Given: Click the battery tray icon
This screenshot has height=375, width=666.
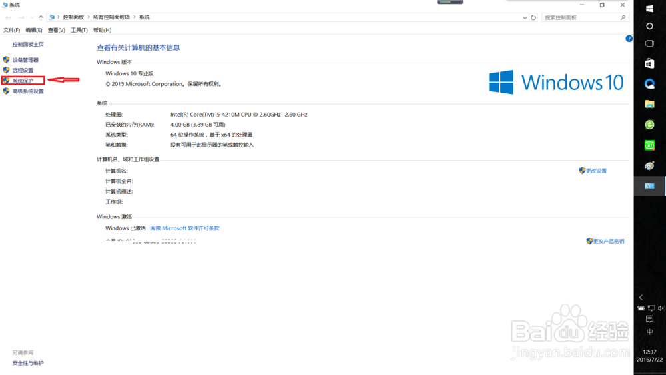Looking at the screenshot, I should pyautogui.click(x=641, y=308).
